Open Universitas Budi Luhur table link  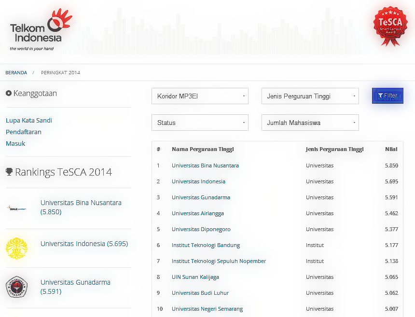pyautogui.click(x=200, y=293)
